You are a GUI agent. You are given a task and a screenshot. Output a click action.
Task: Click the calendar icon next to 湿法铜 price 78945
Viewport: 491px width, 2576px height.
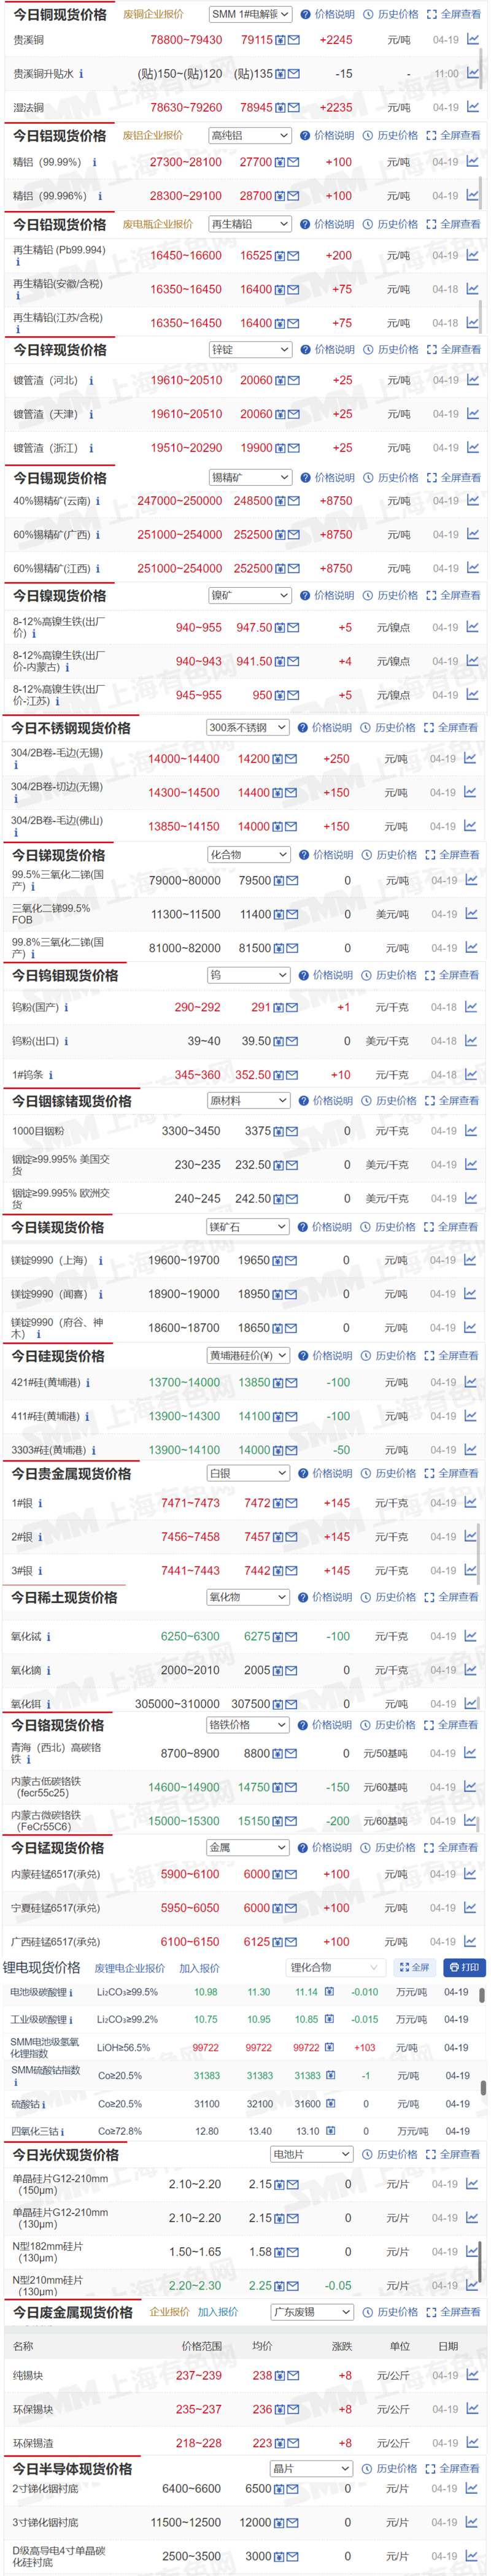[x=281, y=108]
